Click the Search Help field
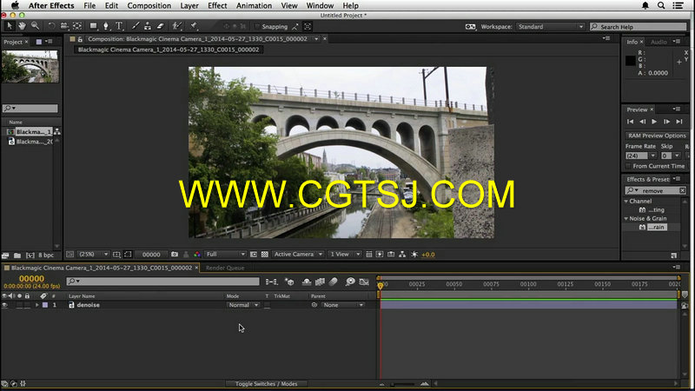 639,27
